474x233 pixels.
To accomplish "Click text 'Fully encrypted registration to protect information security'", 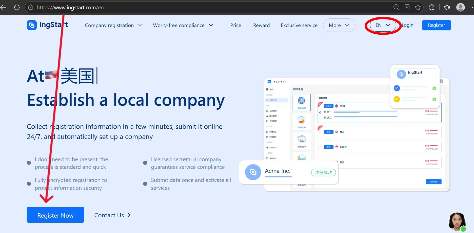I will pyautogui.click(x=71, y=184).
